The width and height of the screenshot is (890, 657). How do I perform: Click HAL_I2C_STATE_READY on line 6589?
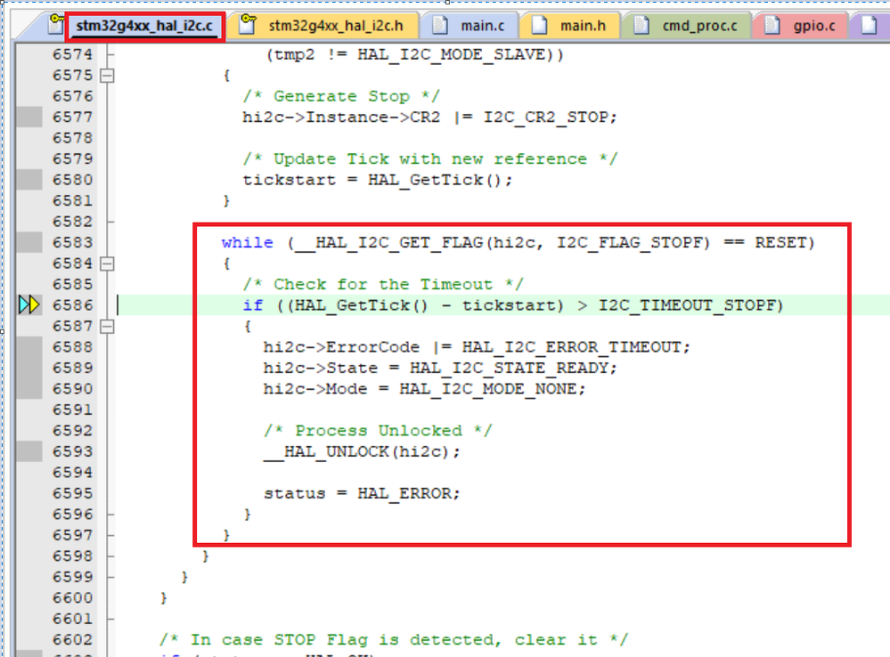[x=508, y=369]
